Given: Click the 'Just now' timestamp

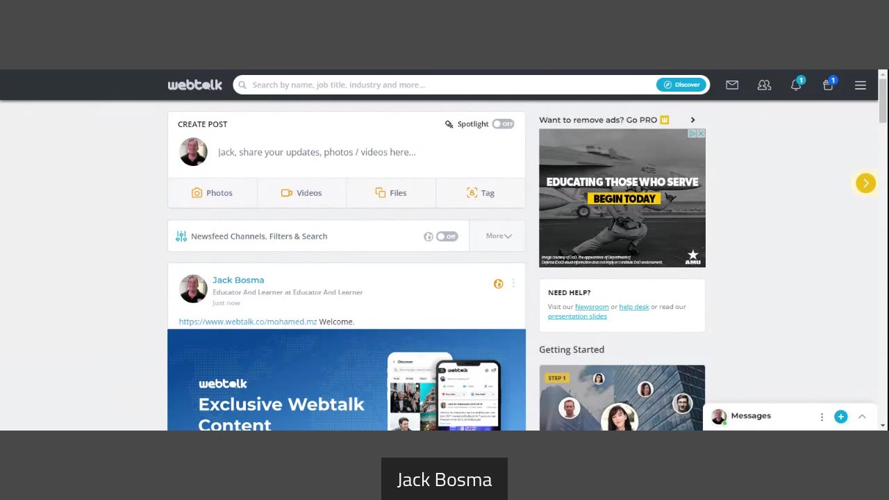Looking at the screenshot, I should click(x=226, y=303).
